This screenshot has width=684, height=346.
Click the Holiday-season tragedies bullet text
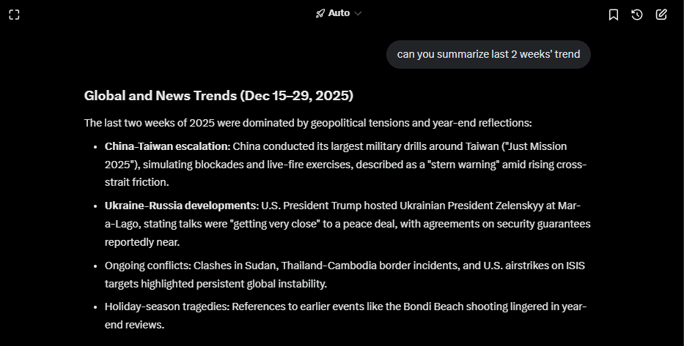click(x=166, y=306)
